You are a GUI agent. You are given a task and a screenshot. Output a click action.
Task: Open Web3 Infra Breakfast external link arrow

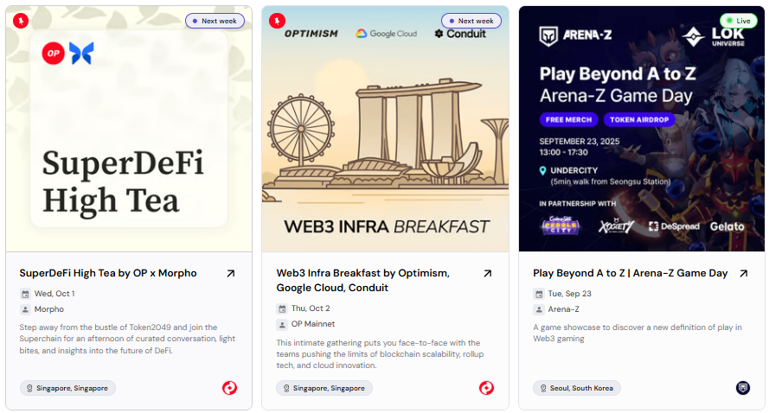[x=487, y=273]
